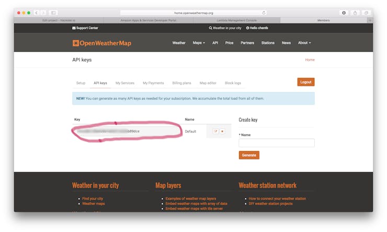This screenshot has height=232, width=387.
Task: Switch to the Map editor tab
Action: (208, 83)
